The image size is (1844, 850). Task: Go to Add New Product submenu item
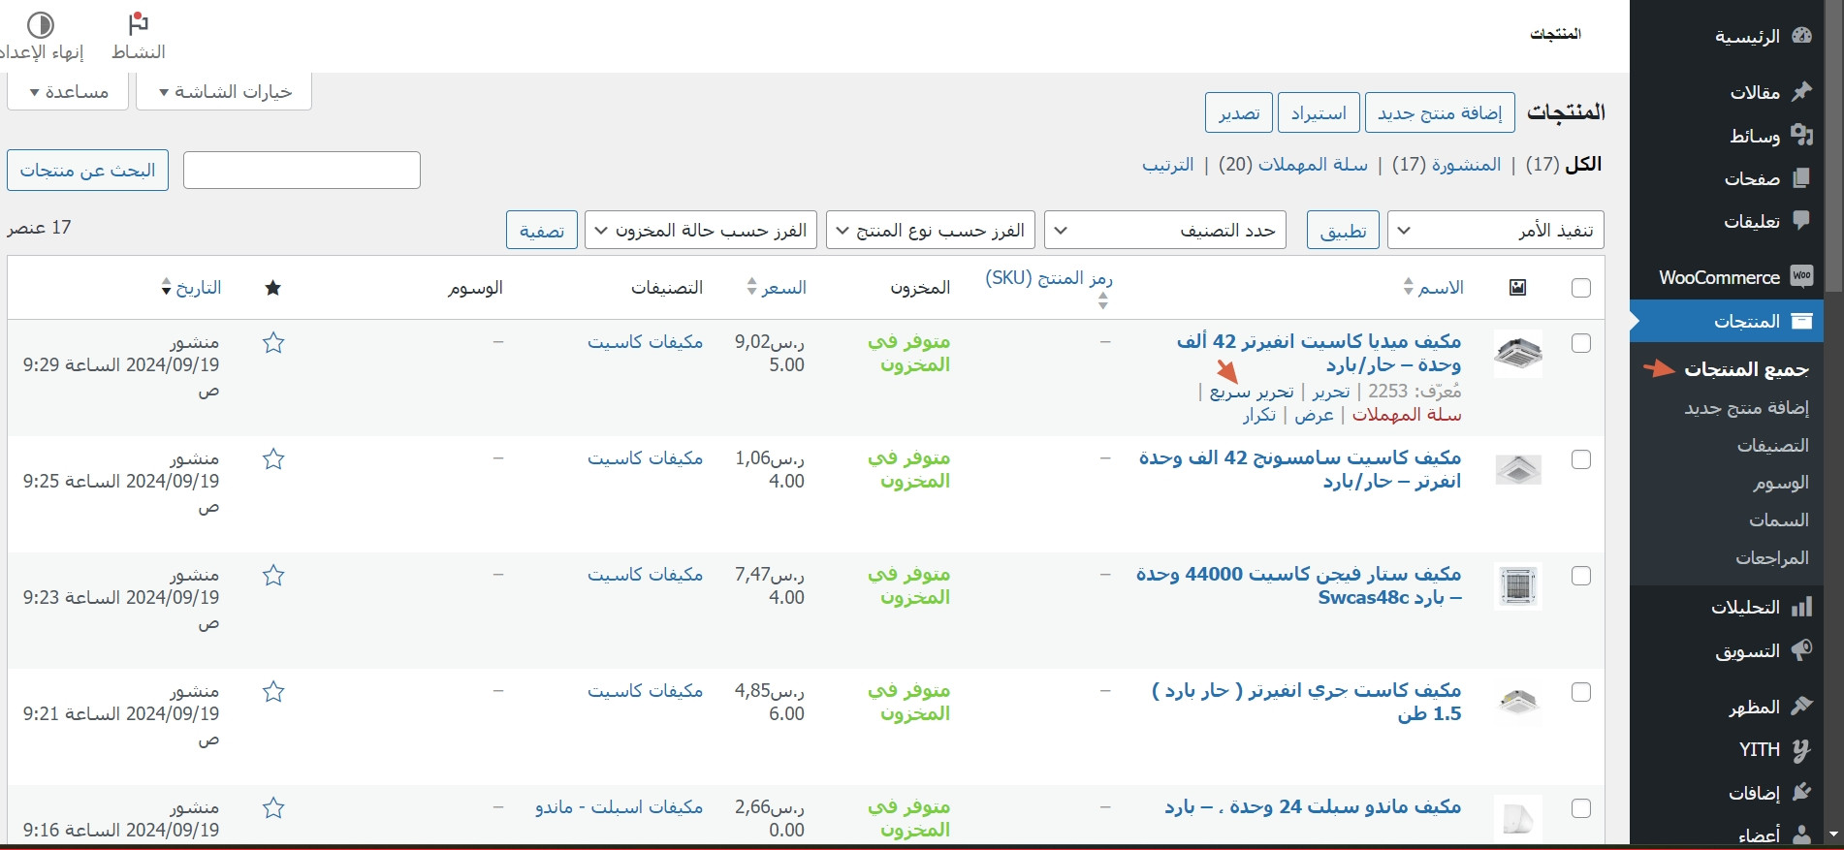pos(1746,408)
